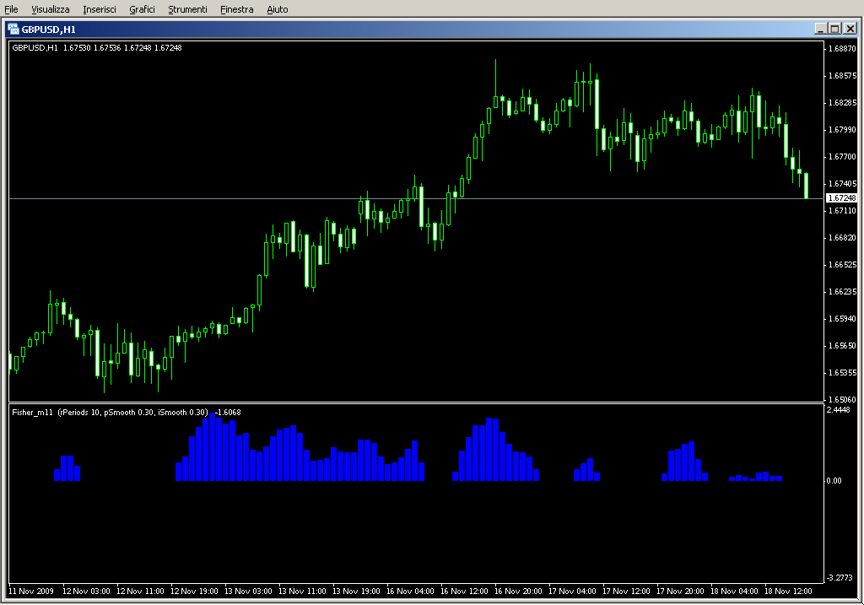Open the File menu
Image resolution: width=864 pixels, height=605 pixels.
[x=11, y=9]
